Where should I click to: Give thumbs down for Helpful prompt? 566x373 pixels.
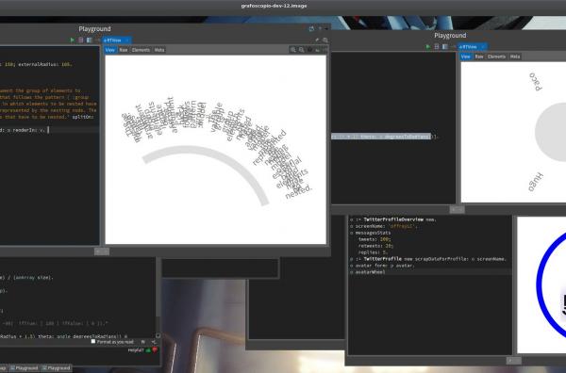click(155, 350)
